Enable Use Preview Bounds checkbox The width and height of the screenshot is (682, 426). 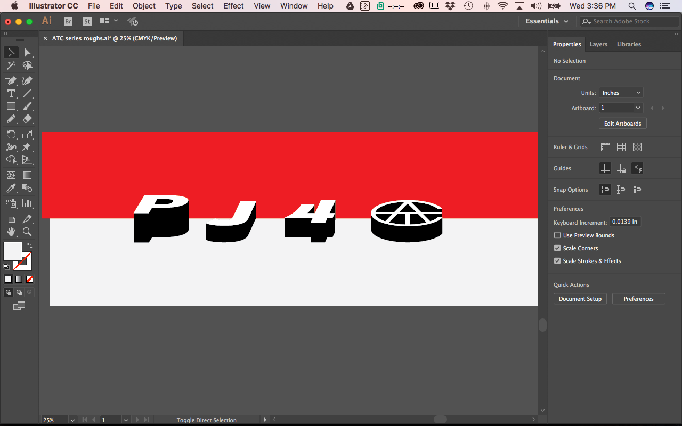click(x=557, y=235)
